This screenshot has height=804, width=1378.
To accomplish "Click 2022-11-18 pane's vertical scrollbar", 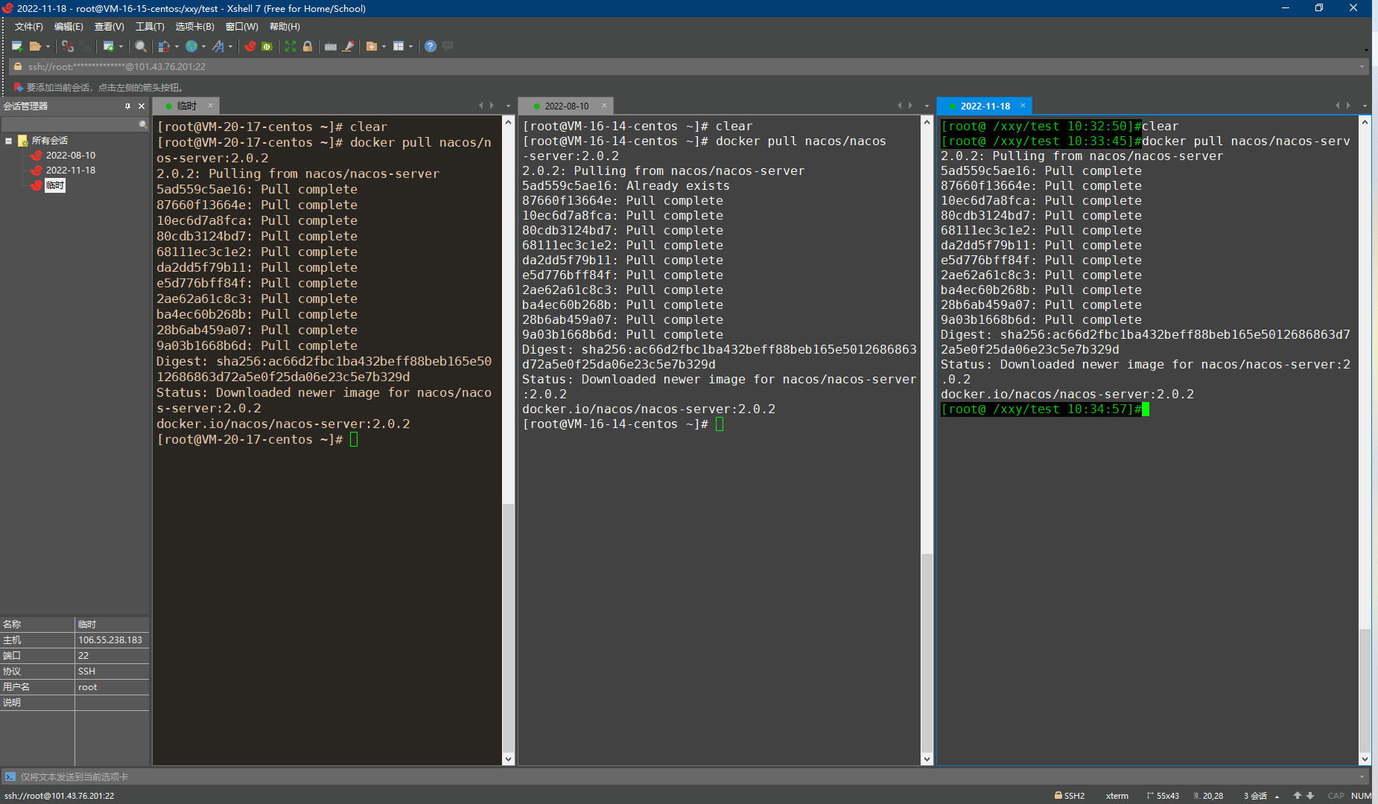I will click(1365, 439).
